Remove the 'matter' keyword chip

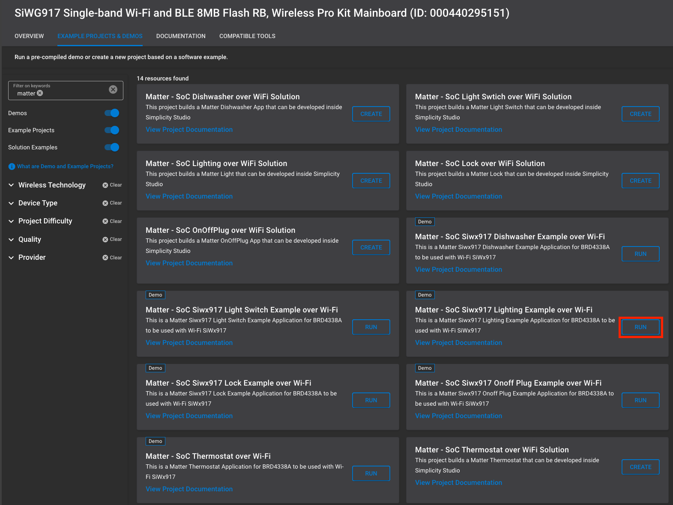click(x=40, y=93)
